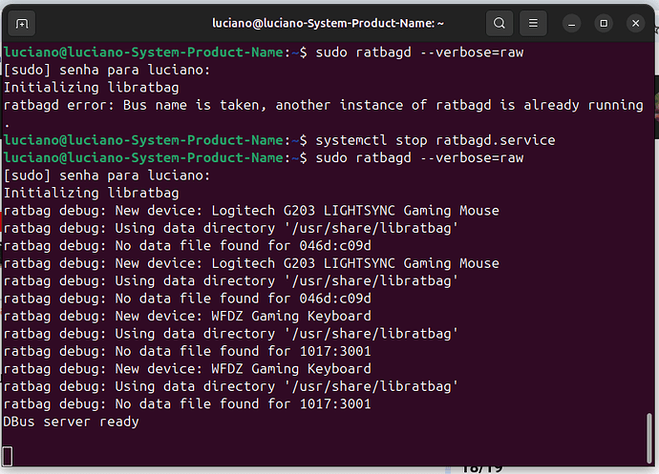The width and height of the screenshot is (659, 474).
Task: Maximize the terminal window
Action: [604, 23]
